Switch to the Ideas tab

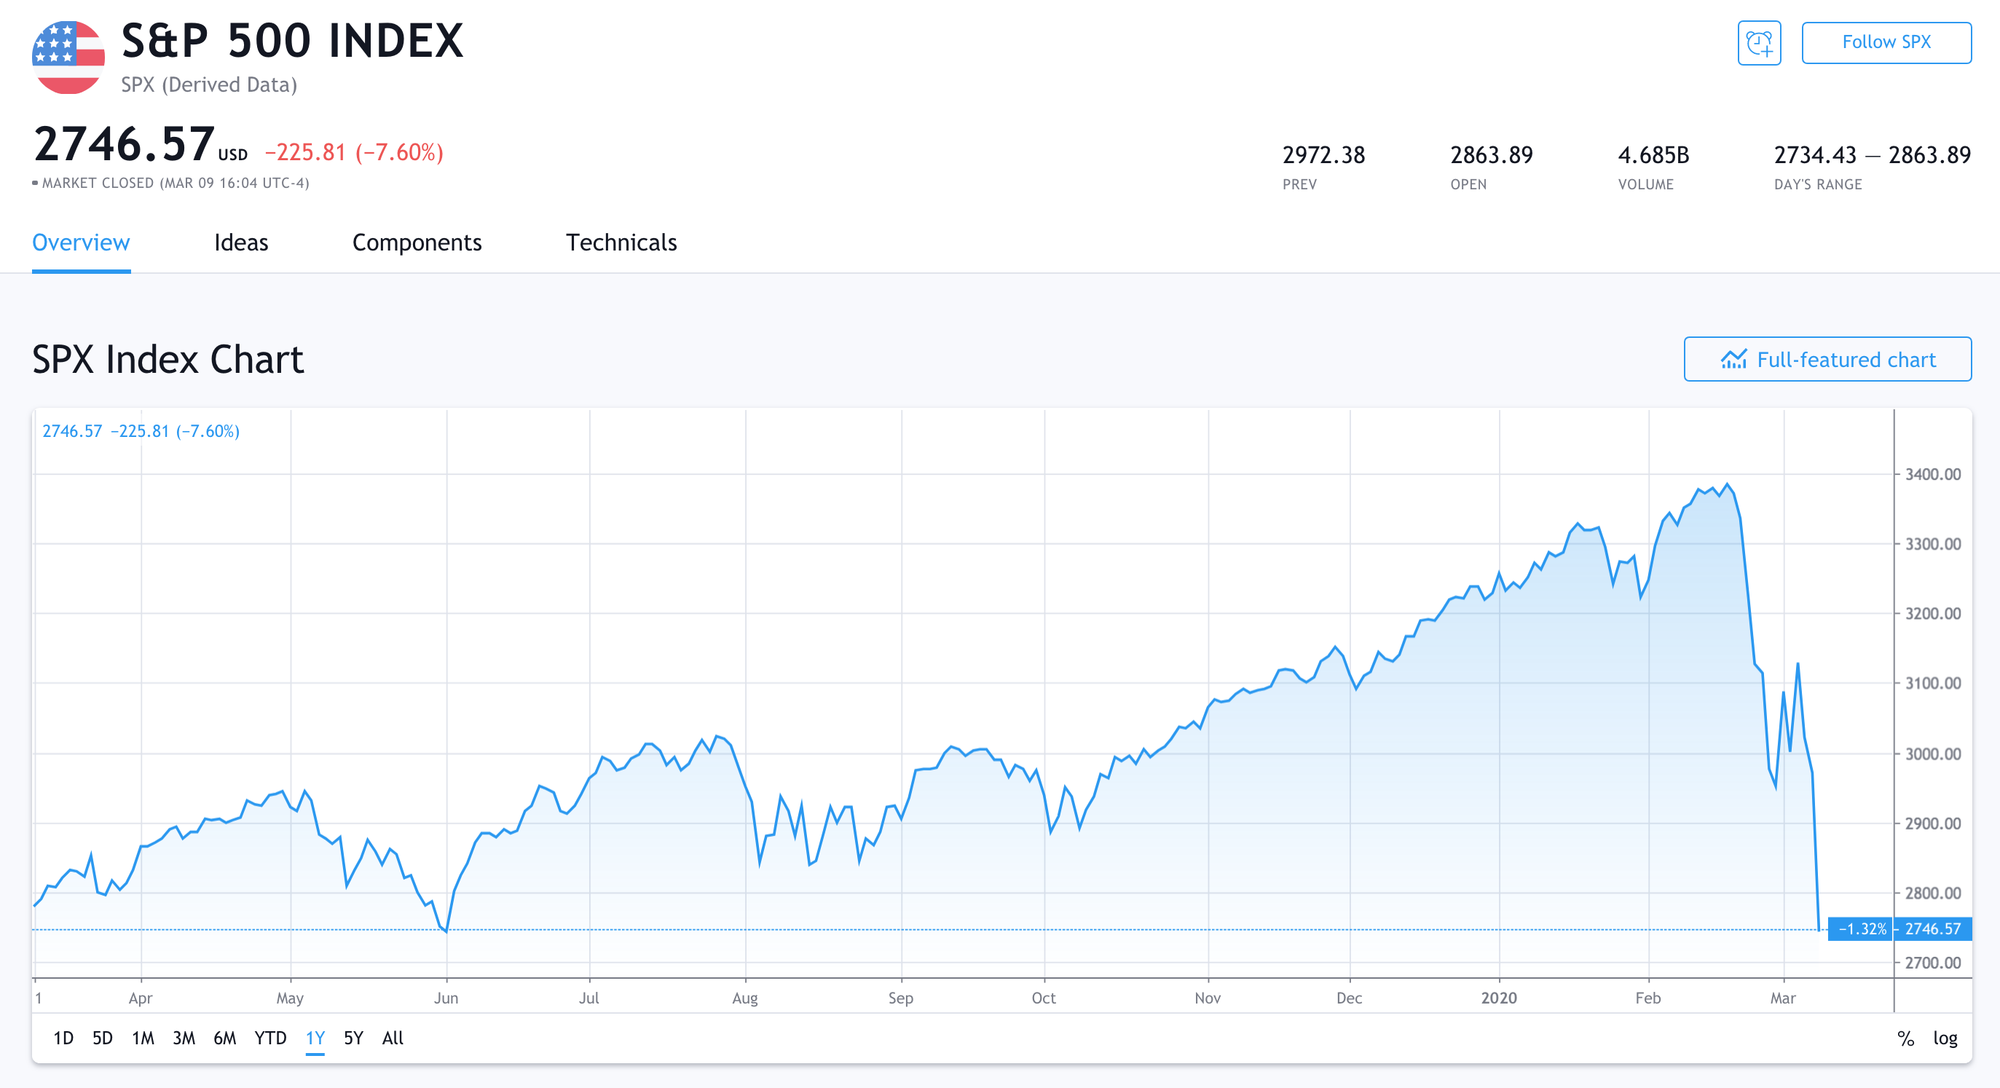click(240, 243)
